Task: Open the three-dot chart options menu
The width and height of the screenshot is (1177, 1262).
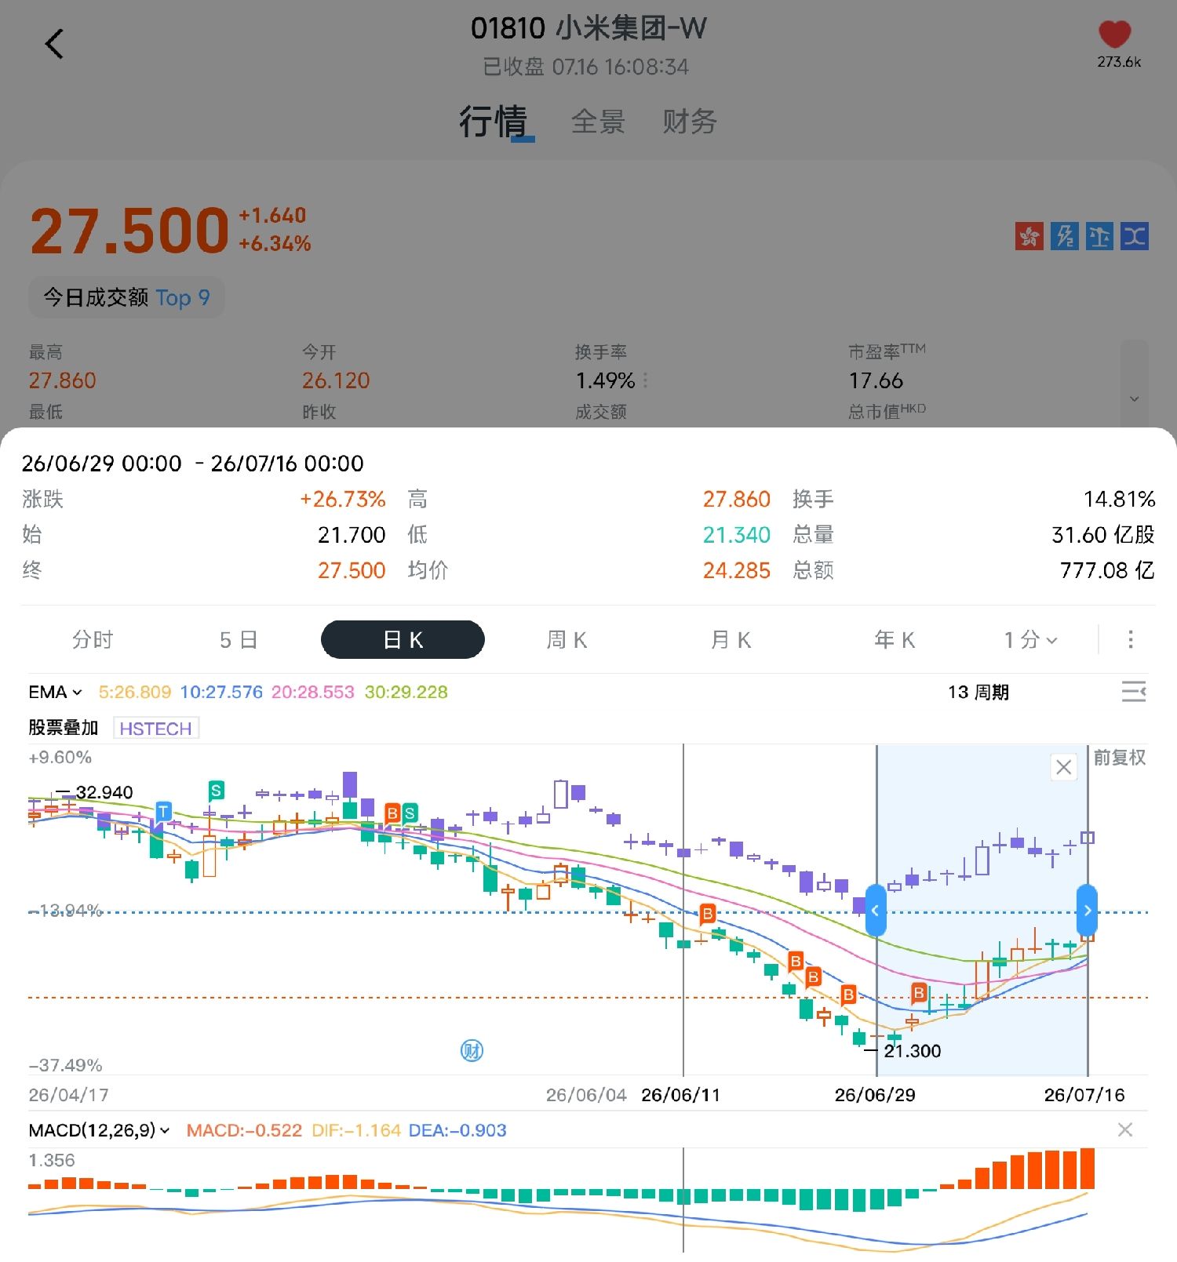Action: click(1130, 639)
